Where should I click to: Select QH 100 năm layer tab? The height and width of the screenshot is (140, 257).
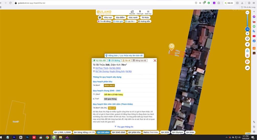tap(103, 132)
